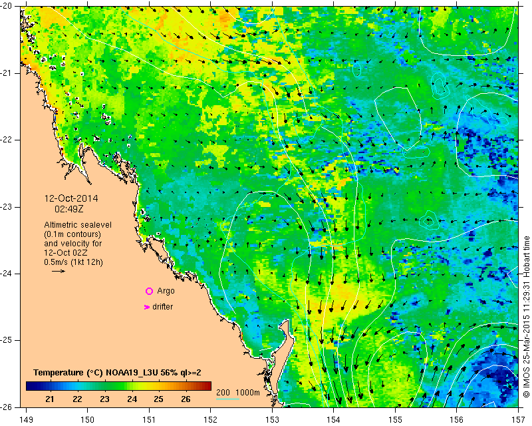
Task: Click the "12-Oct 02Z" caption line
Action: (x=65, y=253)
